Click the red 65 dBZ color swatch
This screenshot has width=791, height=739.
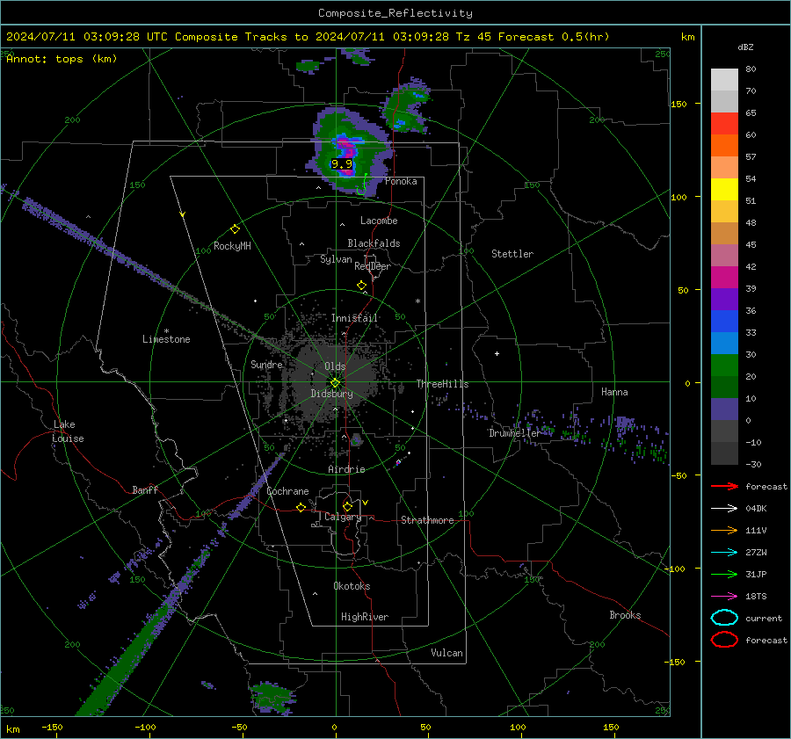tap(724, 123)
